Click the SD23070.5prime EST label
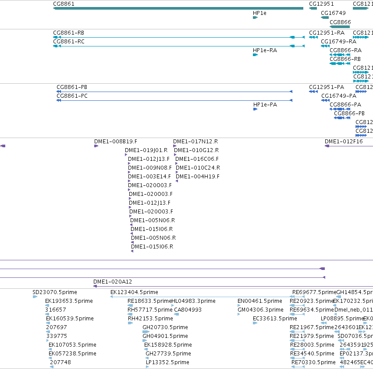 click(x=55, y=292)
